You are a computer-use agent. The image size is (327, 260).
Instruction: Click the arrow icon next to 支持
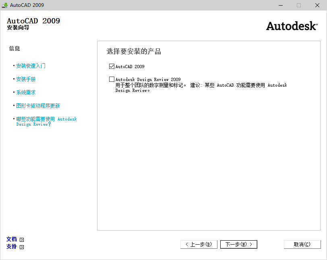(21, 246)
